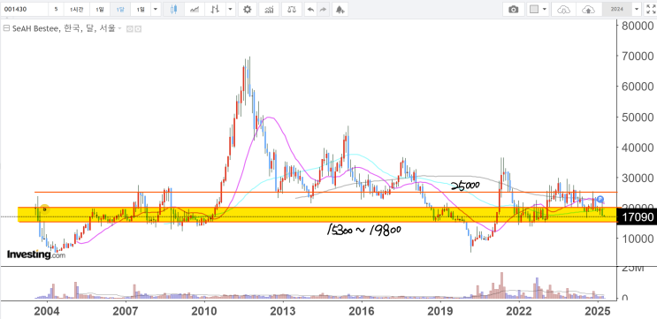The width and height of the screenshot is (657, 319).
Task: Click the yellow marker near 2004
Action: (44, 209)
